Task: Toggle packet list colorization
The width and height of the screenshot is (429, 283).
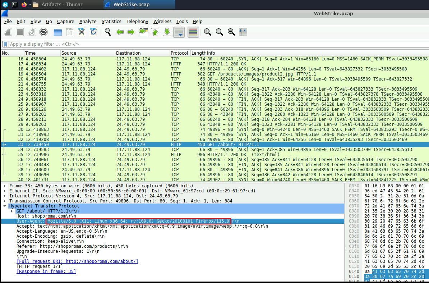Action: point(193,32)
